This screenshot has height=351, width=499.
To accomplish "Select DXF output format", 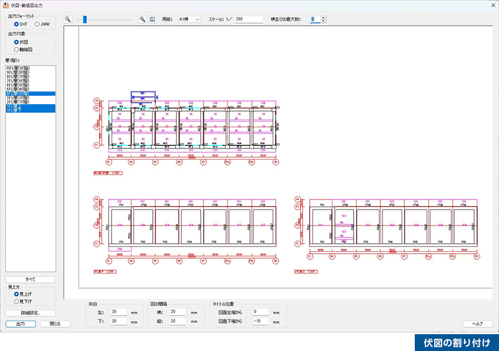I will click(x=16, y=24).
